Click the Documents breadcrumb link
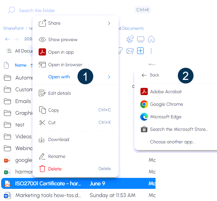Viewport: 217px width, 201px height. pos(133,28)
